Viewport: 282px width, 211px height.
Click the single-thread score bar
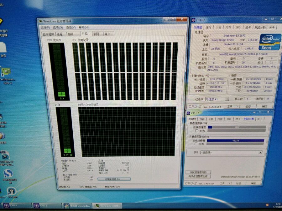coord(237,127)
